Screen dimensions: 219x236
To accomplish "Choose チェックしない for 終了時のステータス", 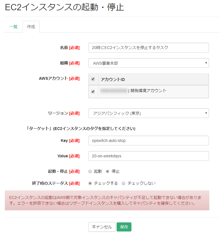I will point(123,183).
